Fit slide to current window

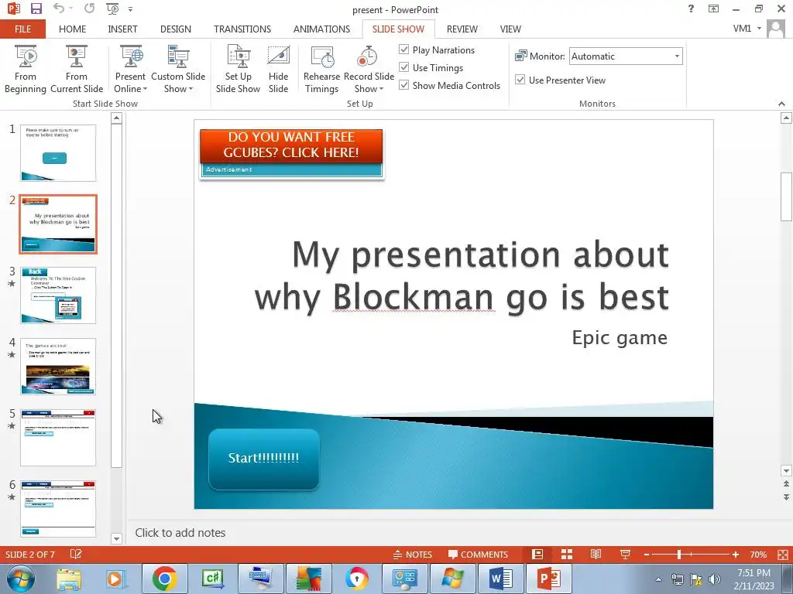pos(782,554)
